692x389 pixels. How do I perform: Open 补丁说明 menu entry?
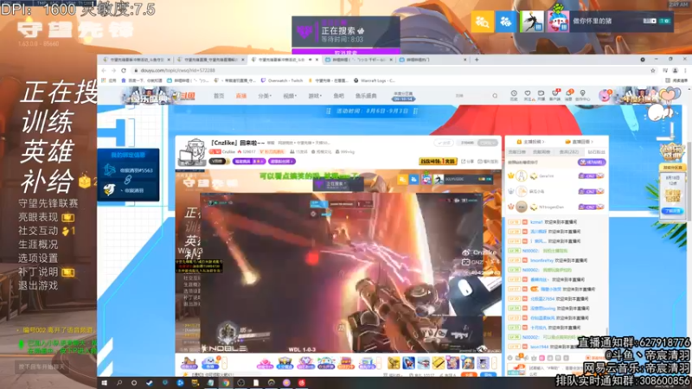pyautogui.click(x=38, y=271)
